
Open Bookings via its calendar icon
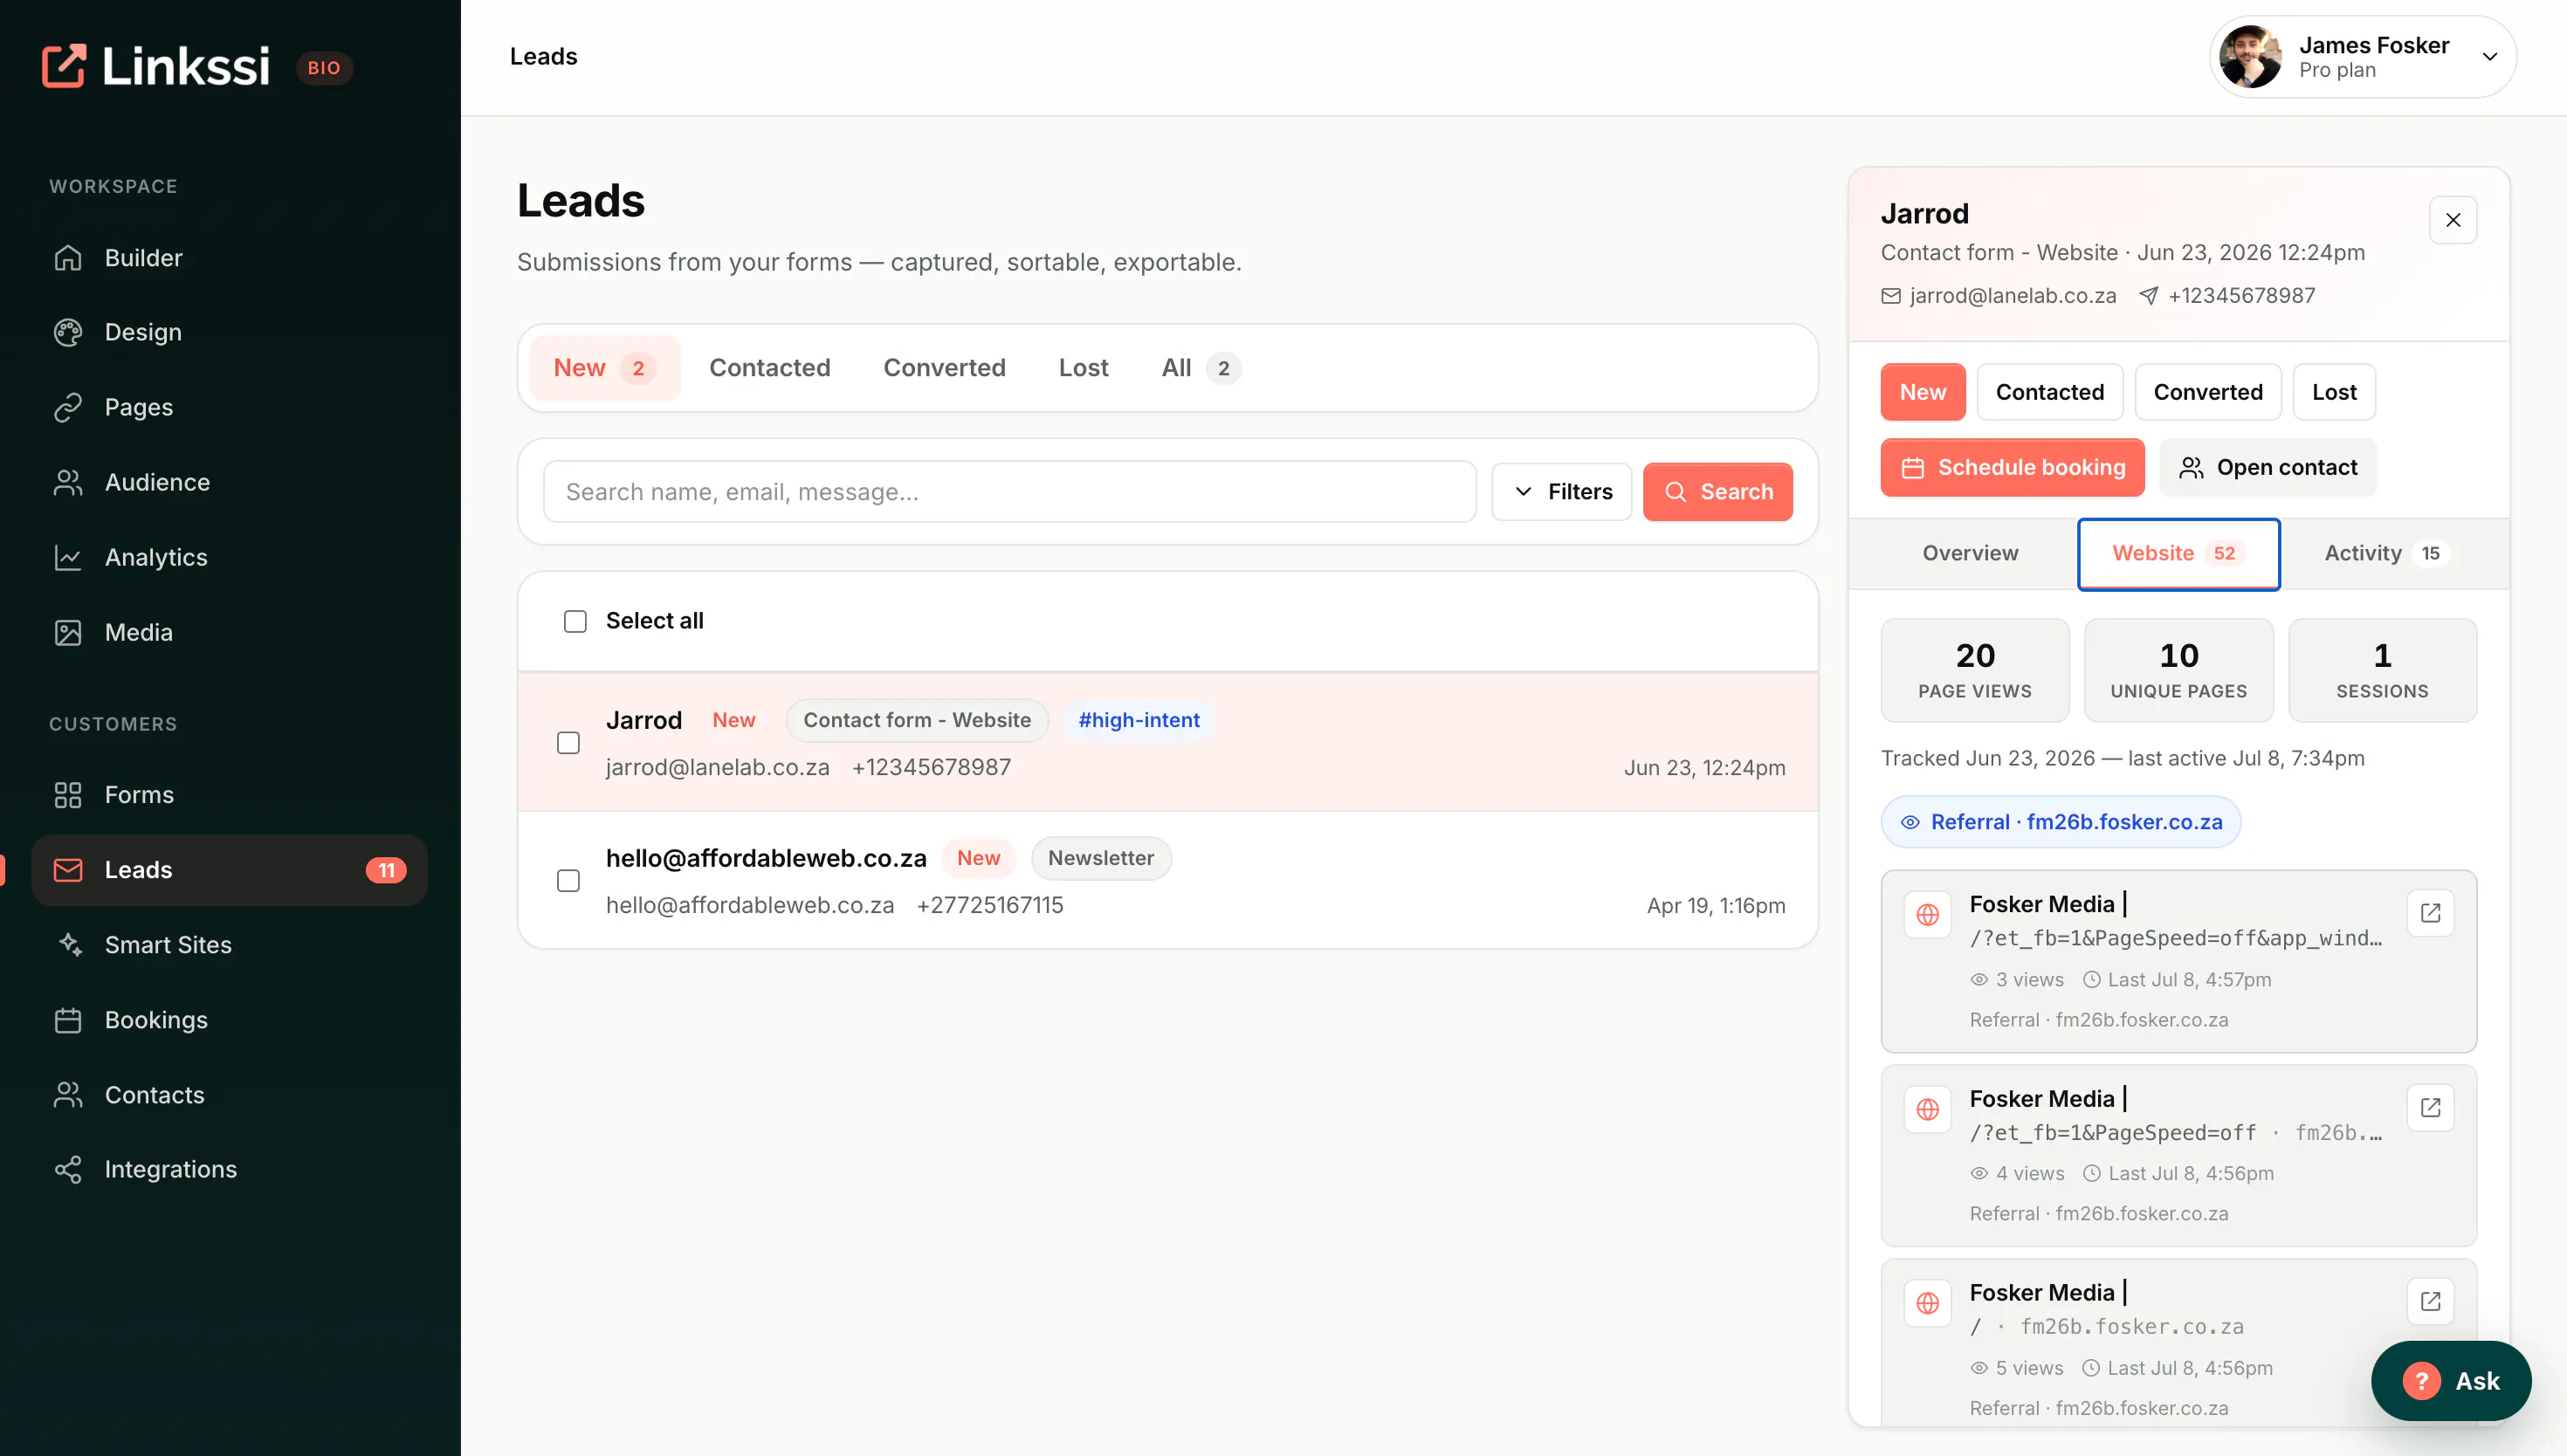click(x=68, y=1020)
